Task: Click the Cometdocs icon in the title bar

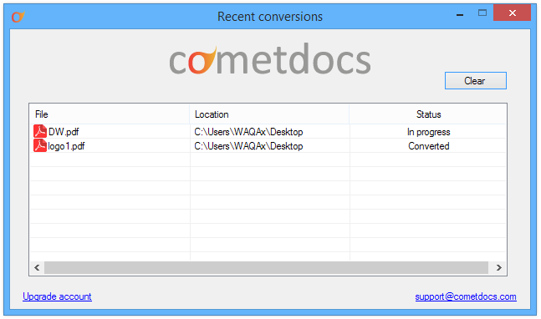Action: click(18, 17)
